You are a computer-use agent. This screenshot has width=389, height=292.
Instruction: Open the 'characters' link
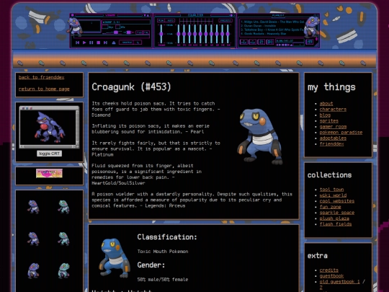[333, 110]
